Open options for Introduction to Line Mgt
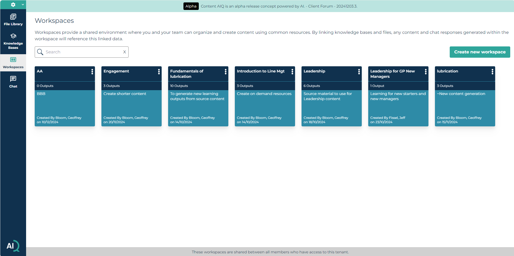Viewport: 514px width, 256px height. [x=292, y=72]
